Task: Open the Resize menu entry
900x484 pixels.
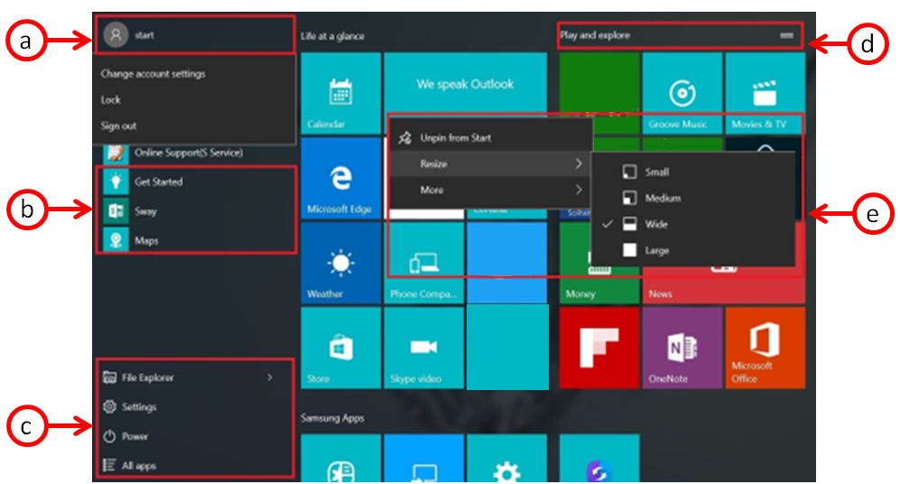Action: point(491,163)
